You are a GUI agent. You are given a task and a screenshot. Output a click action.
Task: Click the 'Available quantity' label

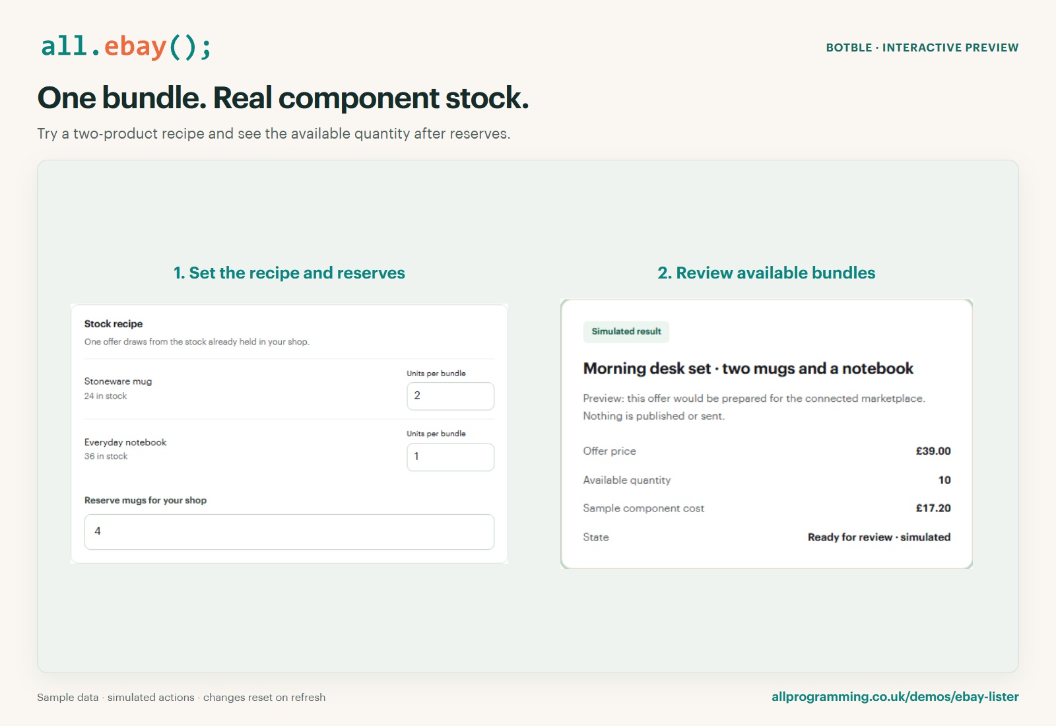[626, 480]
